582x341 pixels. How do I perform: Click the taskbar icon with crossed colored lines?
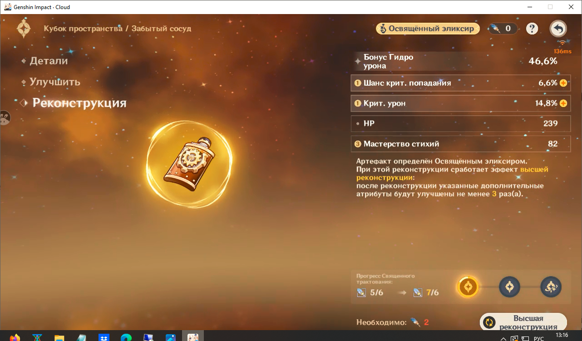(37, 338)
